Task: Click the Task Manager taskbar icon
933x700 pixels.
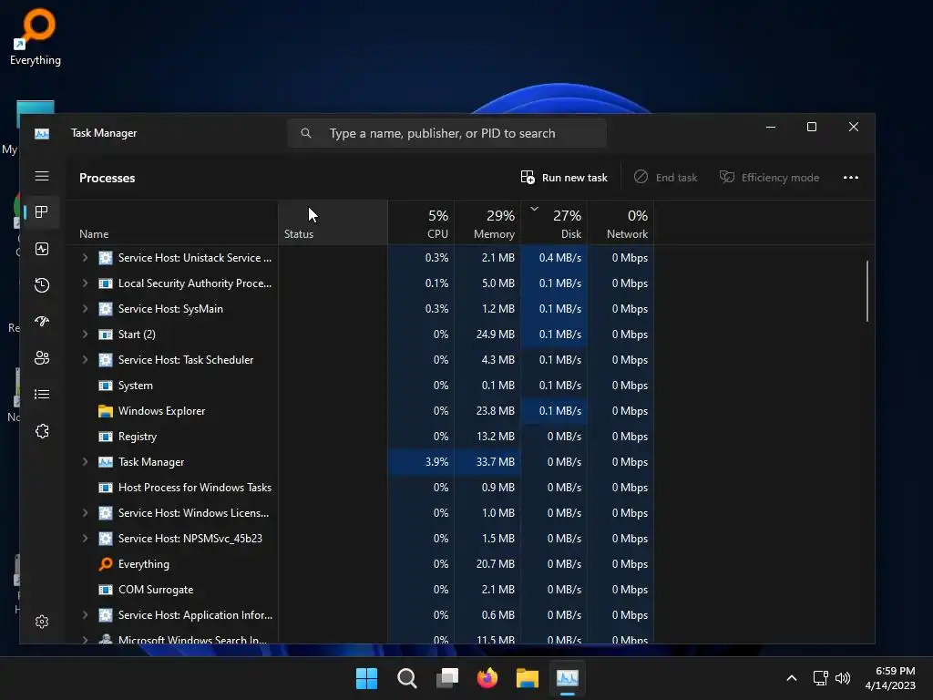Action: pyautogui.click(x=568, y=678)
